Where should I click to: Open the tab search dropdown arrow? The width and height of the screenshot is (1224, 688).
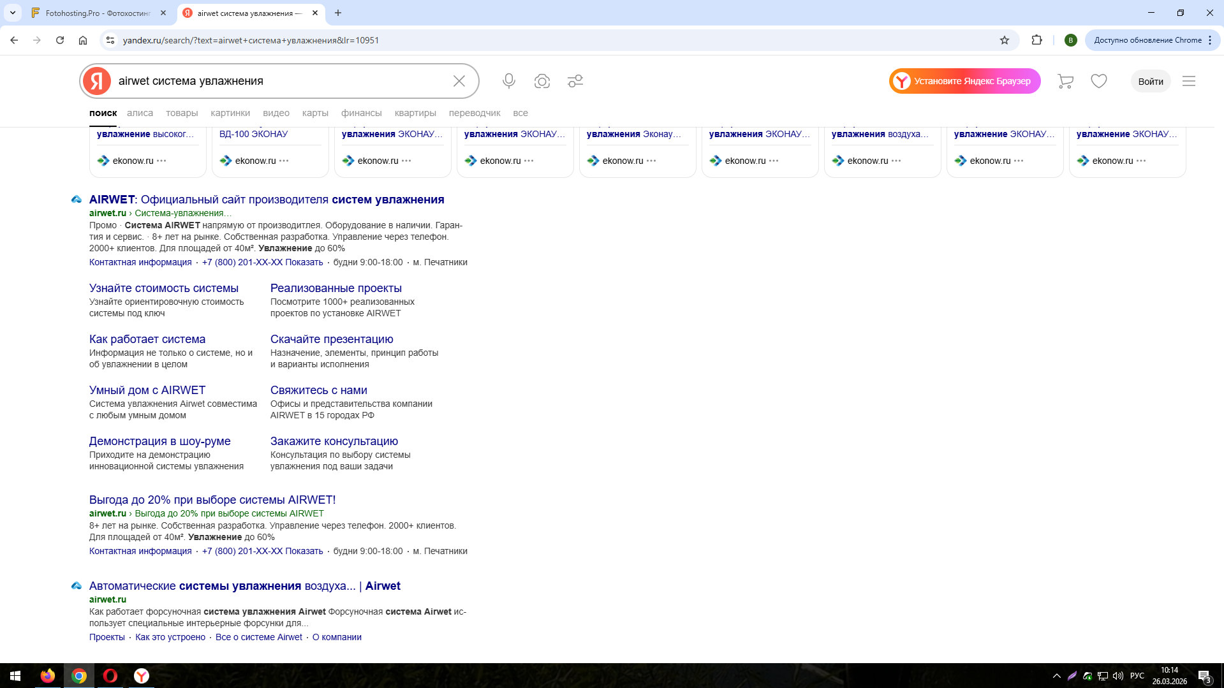(x=13, y=13)
